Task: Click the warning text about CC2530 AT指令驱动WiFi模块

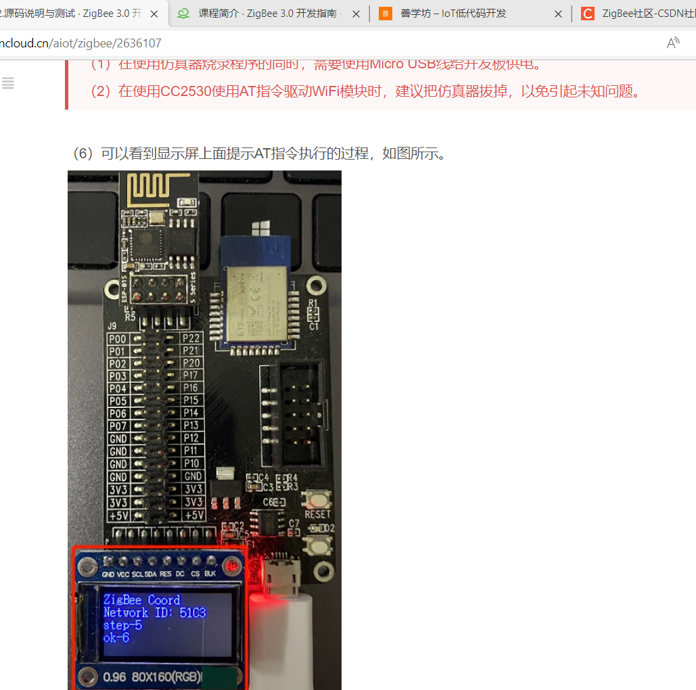Action: click(x=366, y=91)
